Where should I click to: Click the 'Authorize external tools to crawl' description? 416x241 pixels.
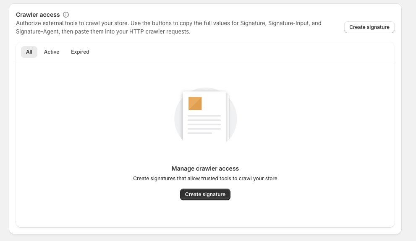[x=169, y=27]
